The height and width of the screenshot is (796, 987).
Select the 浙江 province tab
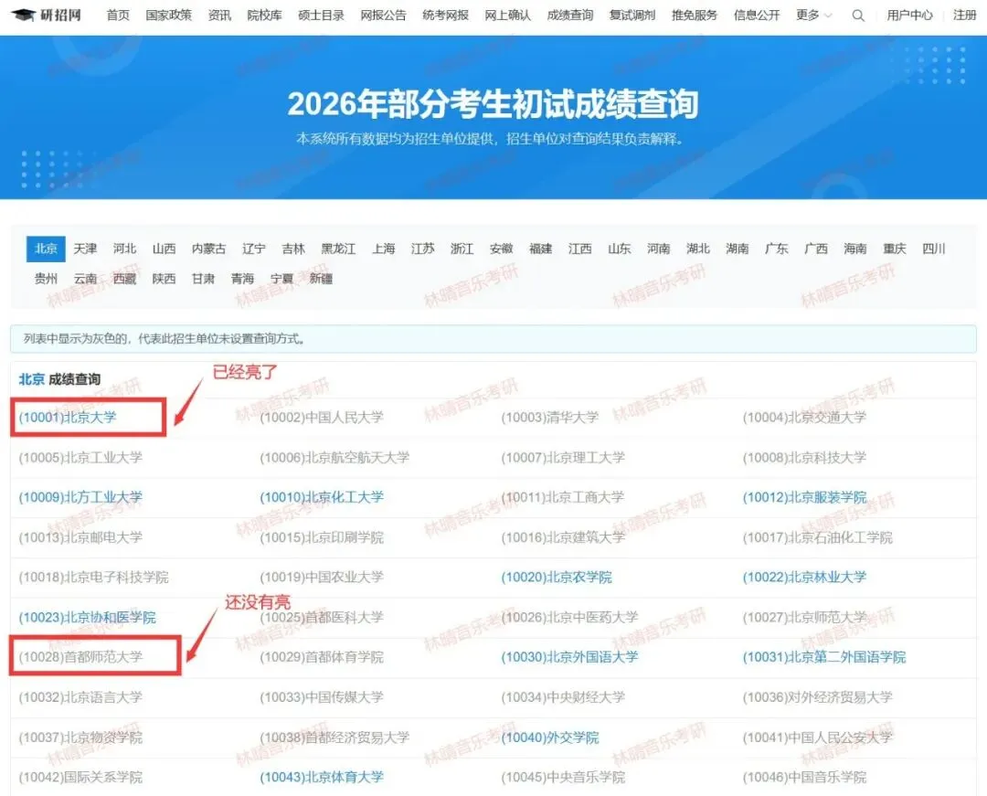pyautogui.click(x=462, y=249)
